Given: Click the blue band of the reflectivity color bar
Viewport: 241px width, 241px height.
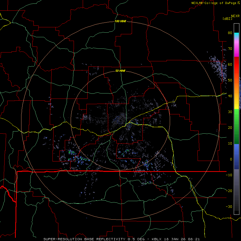Looking at the screenshot, I should (236, 157).
